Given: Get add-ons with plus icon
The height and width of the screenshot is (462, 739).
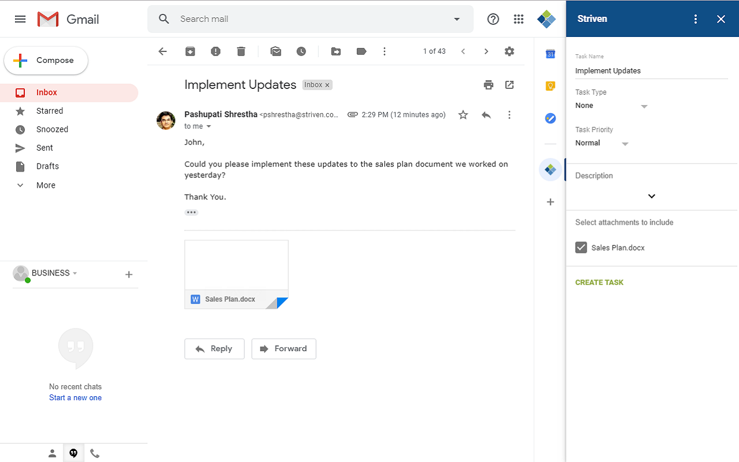Looking at the screenshot, I should pos(550,202).
